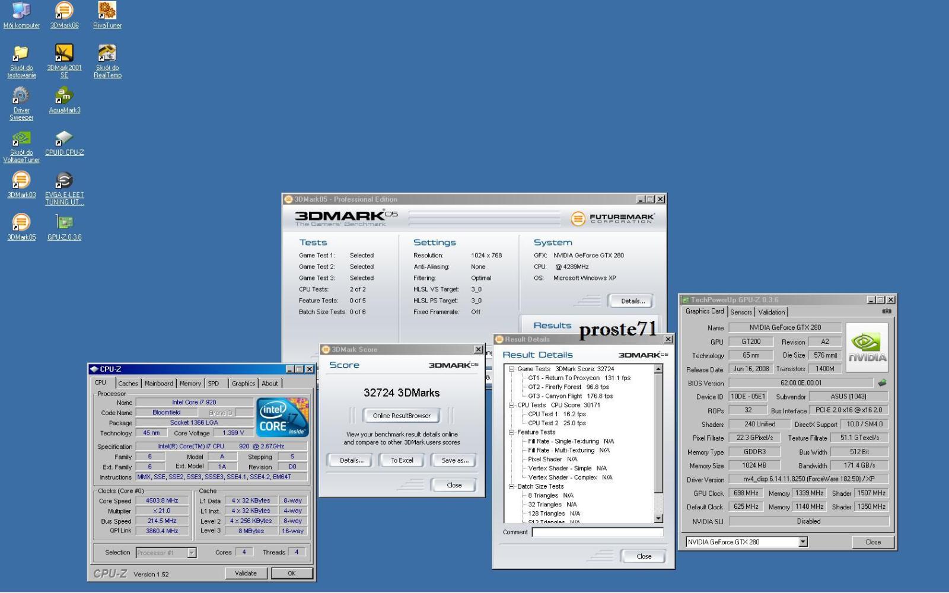Open the SPD tab in CPU-Z
949x593 pixels.
coord(214,384)
